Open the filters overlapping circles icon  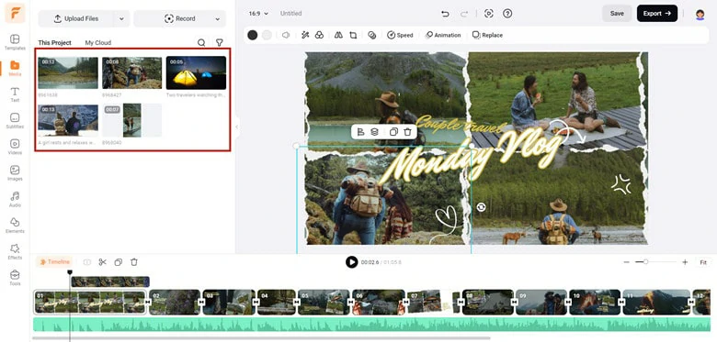[319, 35]
